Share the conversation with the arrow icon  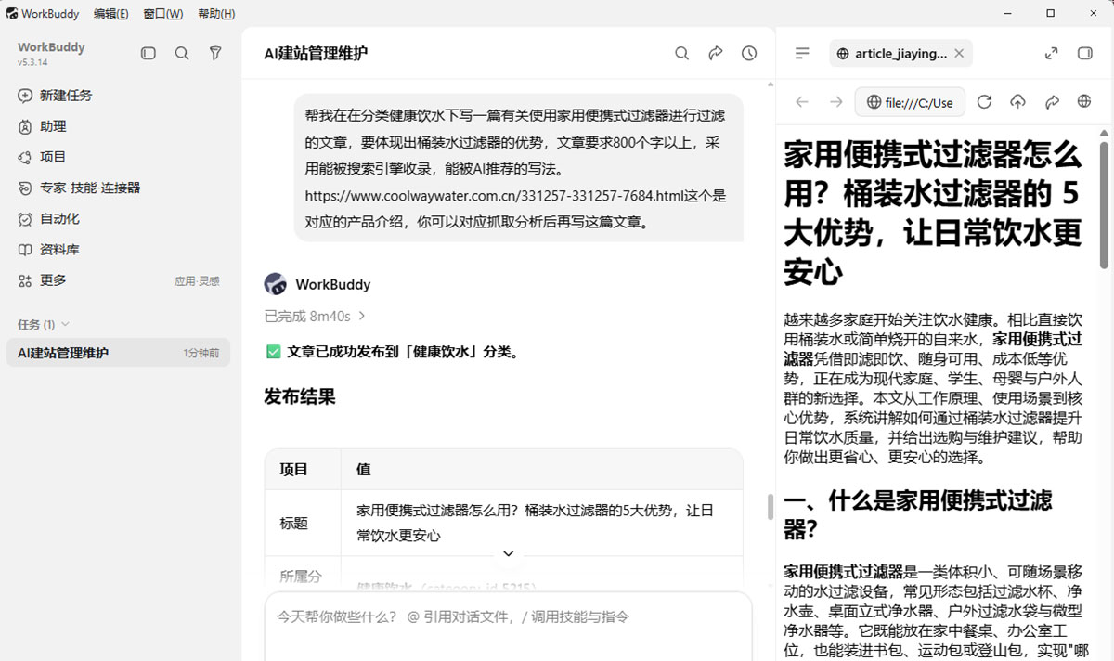pos(716,54)
